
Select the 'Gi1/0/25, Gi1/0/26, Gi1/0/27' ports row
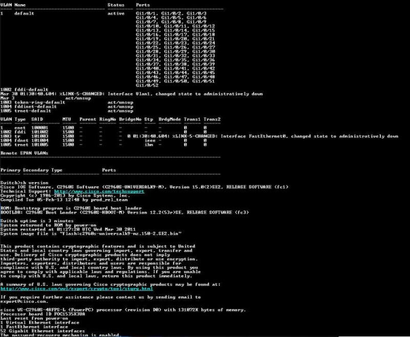175,47
